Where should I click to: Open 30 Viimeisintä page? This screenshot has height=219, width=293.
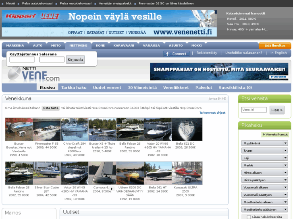point(142,88)
